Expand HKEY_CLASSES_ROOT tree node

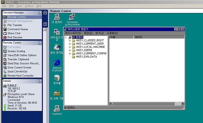click(x=70, y=41)
